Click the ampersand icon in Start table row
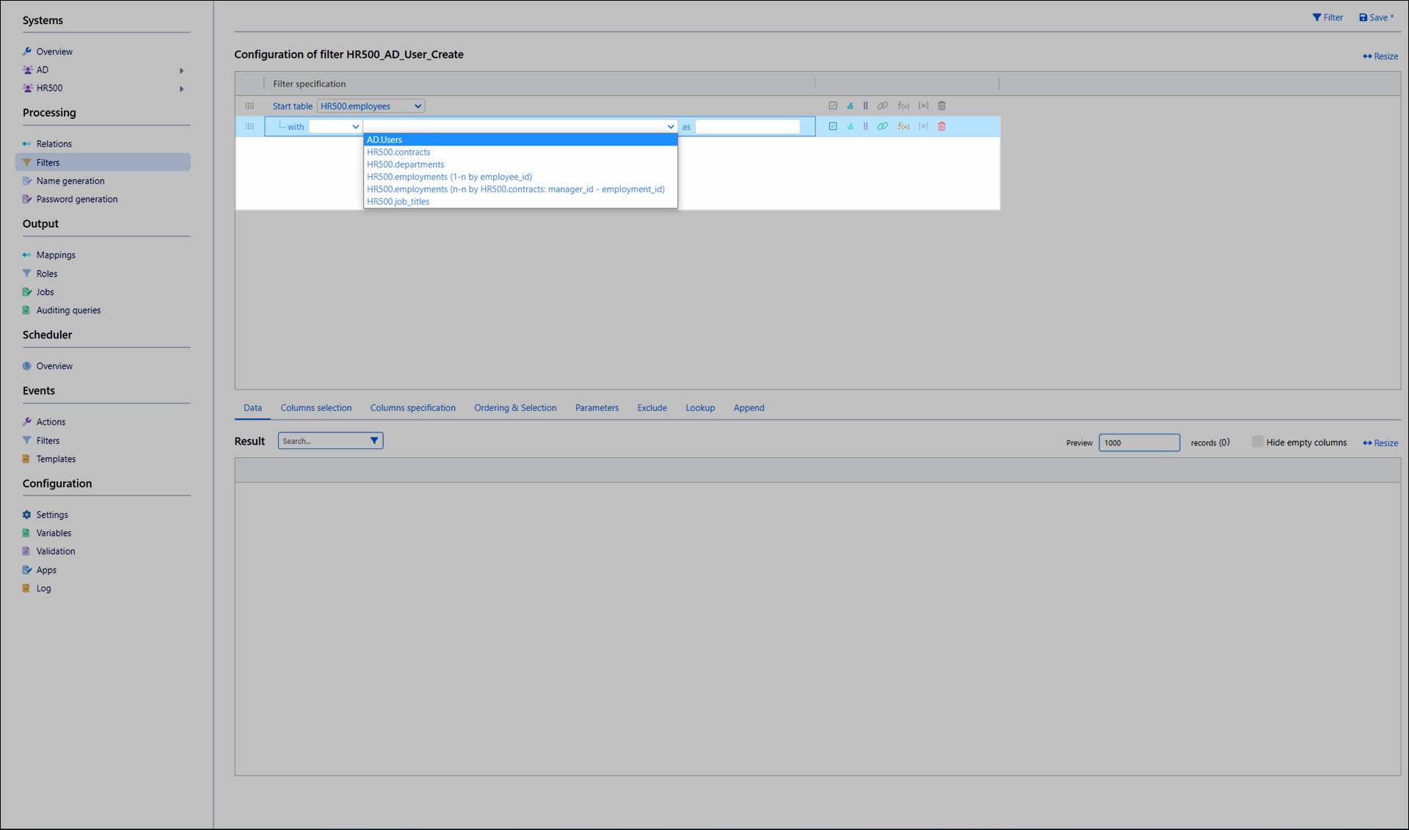Viewport: 1409px width, 830px height. coord(850,106)
